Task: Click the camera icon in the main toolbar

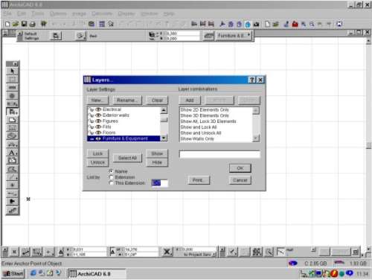Action: 256,24
